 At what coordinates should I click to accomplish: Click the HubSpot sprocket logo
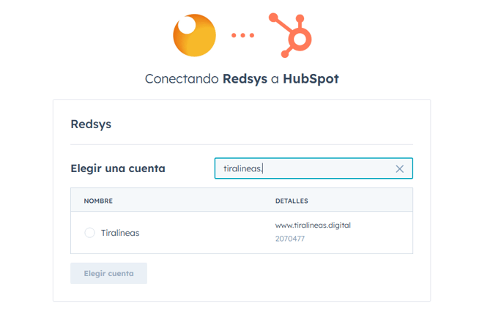point(291,34)
